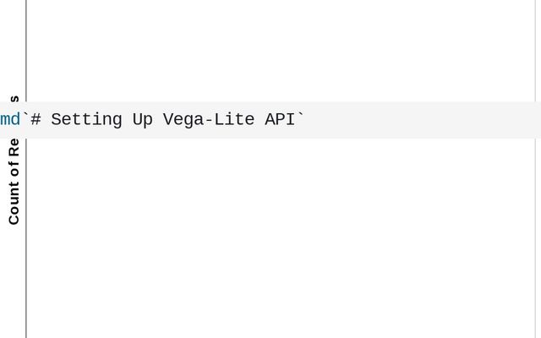Viewport: 541px width, 338px height.
Task: Click on 'Vega-Lite' in the code cell
Action: (x=208, y=120)
